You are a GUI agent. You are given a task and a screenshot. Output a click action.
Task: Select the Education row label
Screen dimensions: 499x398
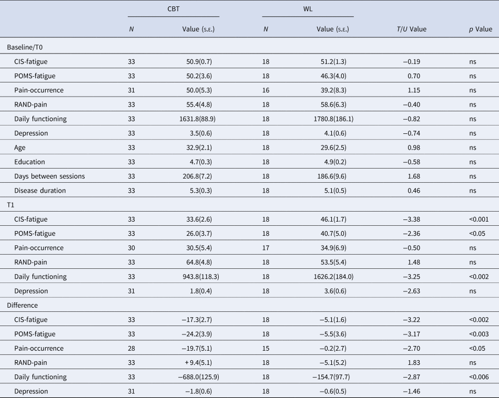click(x=29, y=162)
